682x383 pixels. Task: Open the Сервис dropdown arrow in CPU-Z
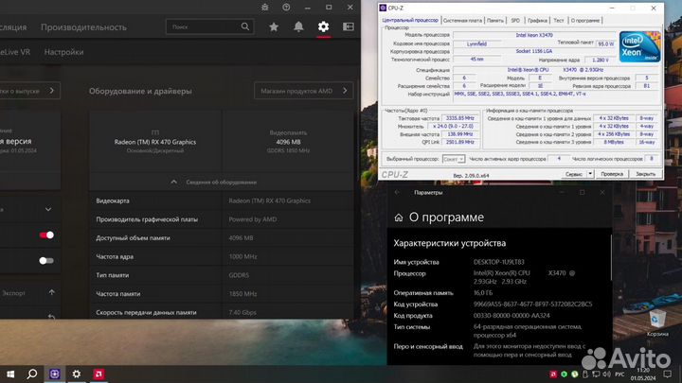click(x=591, y=174)
